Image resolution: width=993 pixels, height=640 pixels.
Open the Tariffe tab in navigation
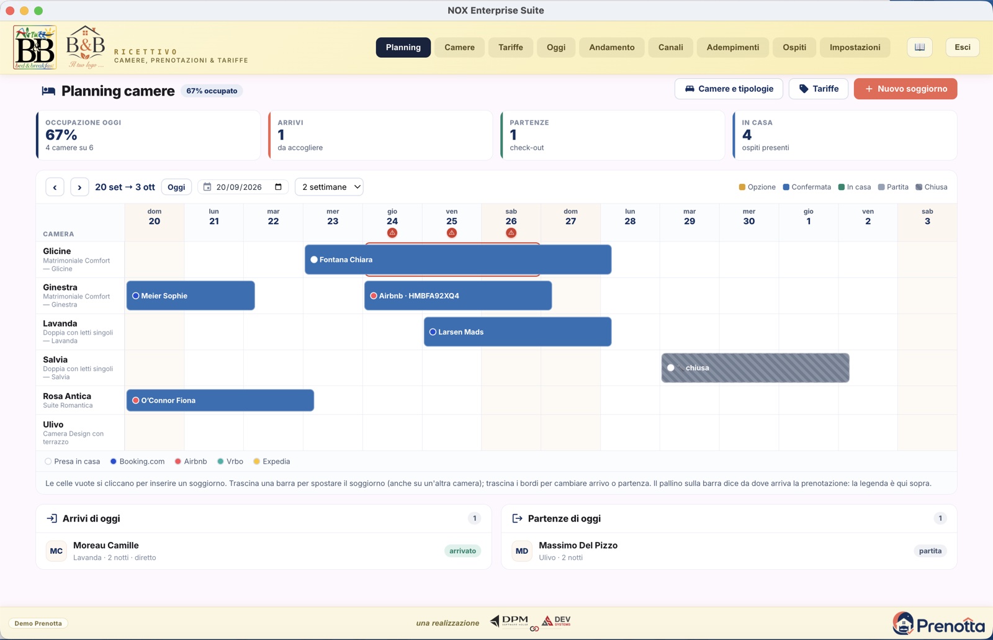[511, 47]
